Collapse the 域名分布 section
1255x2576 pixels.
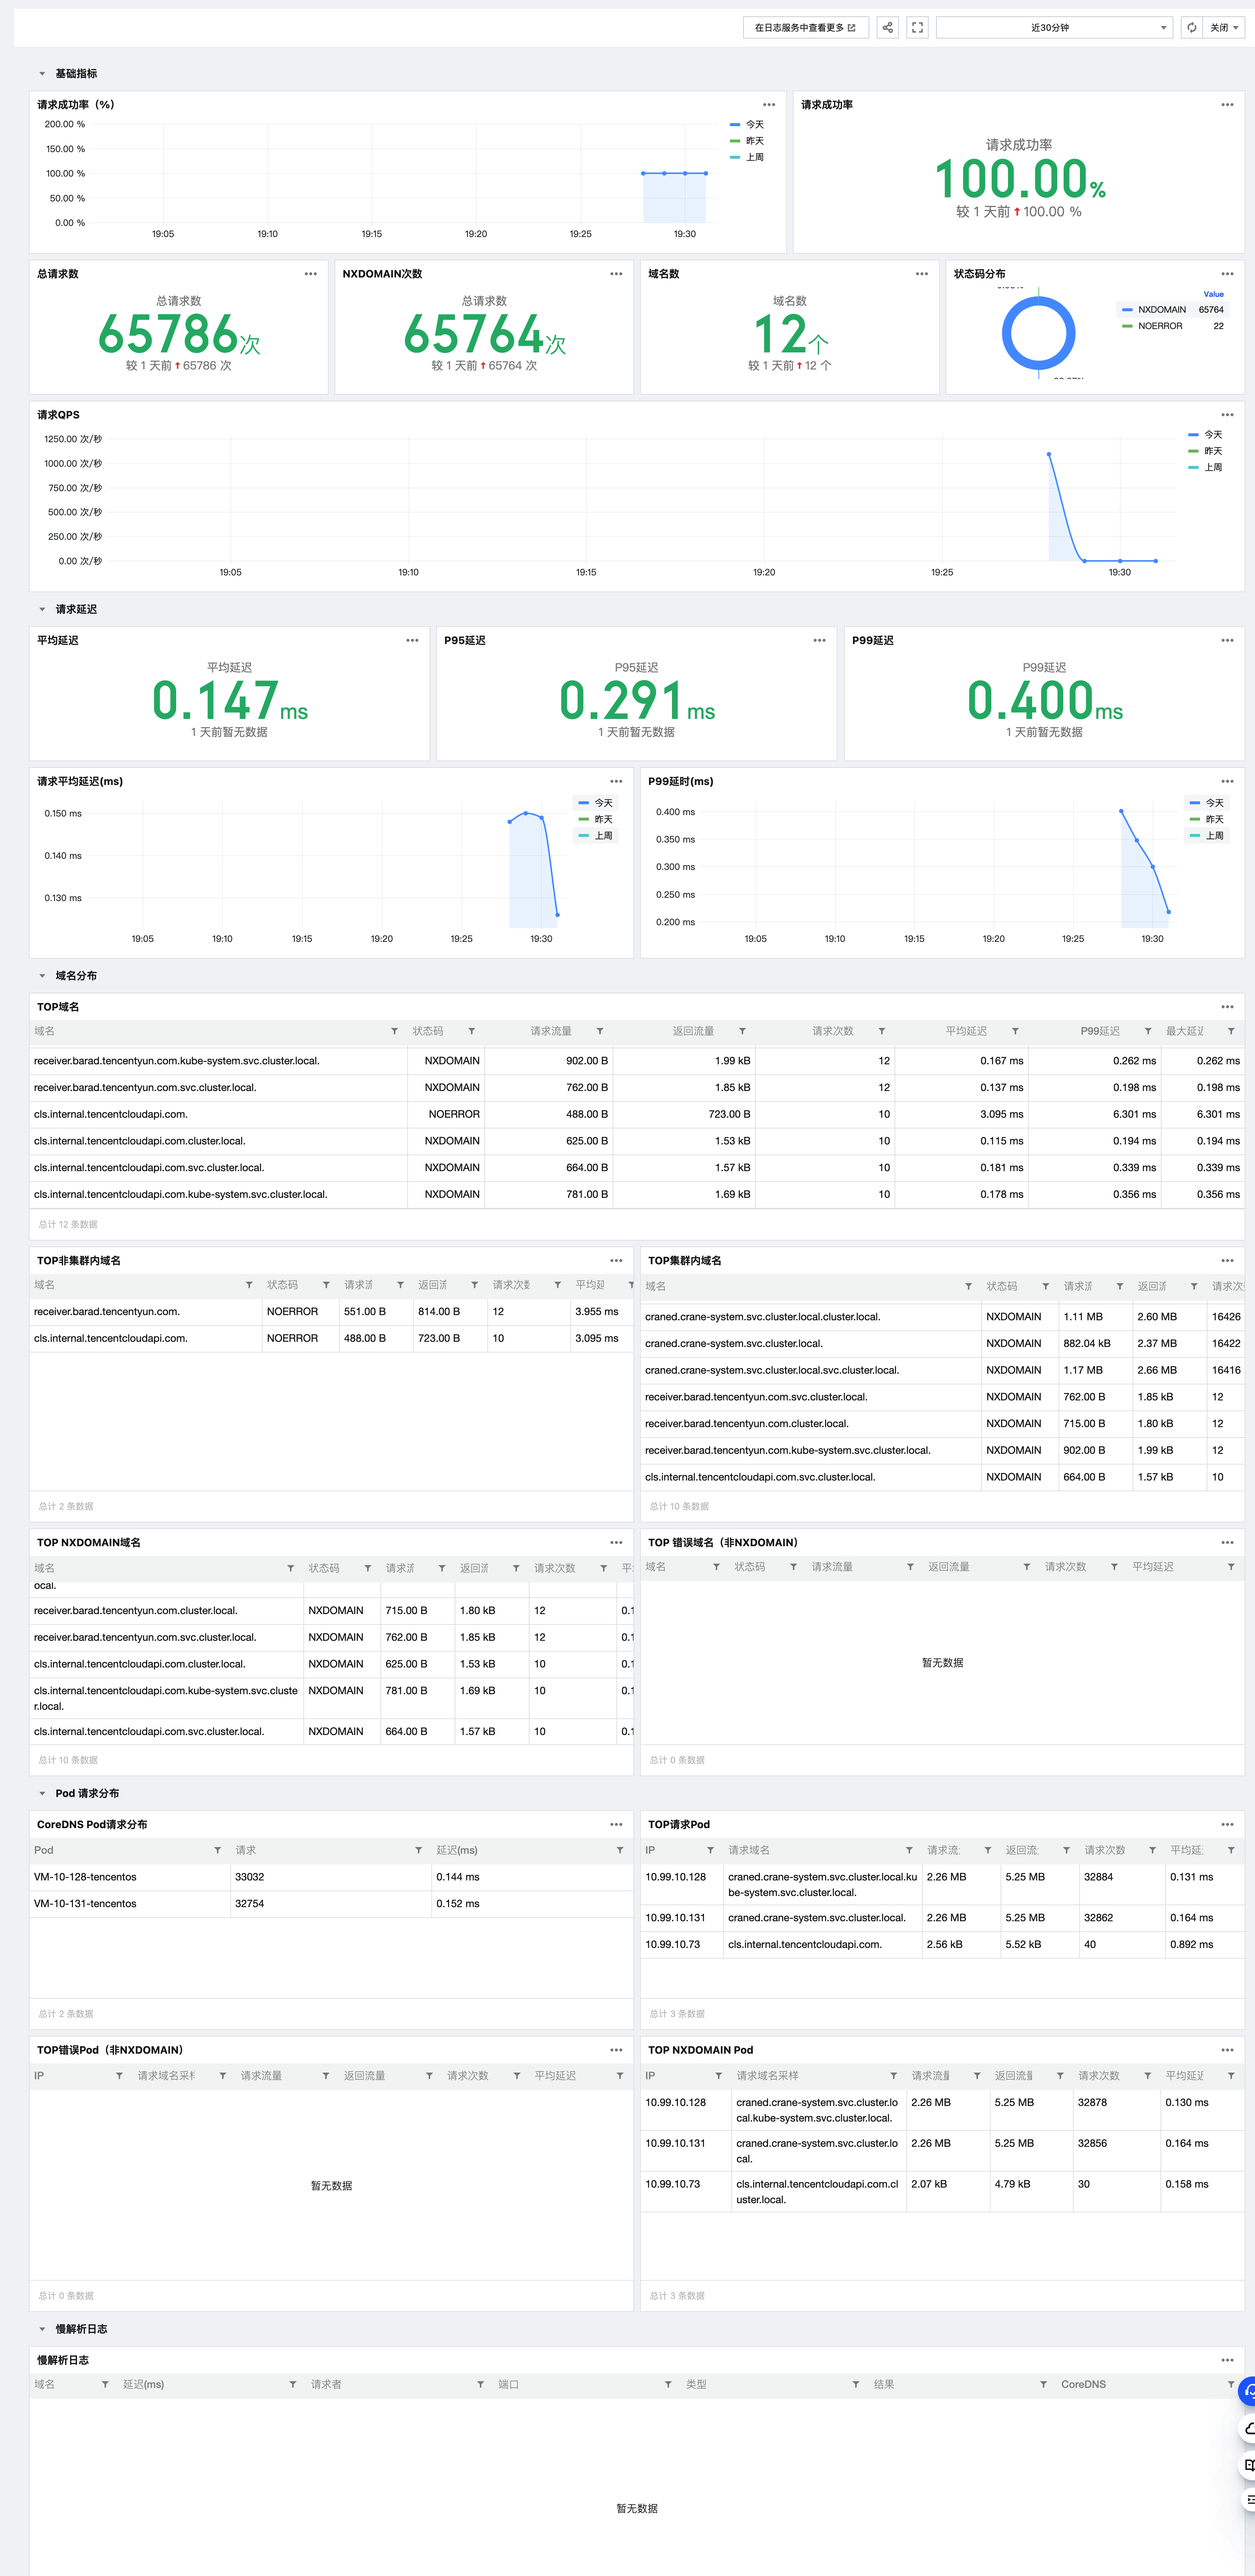click(42, 976)
